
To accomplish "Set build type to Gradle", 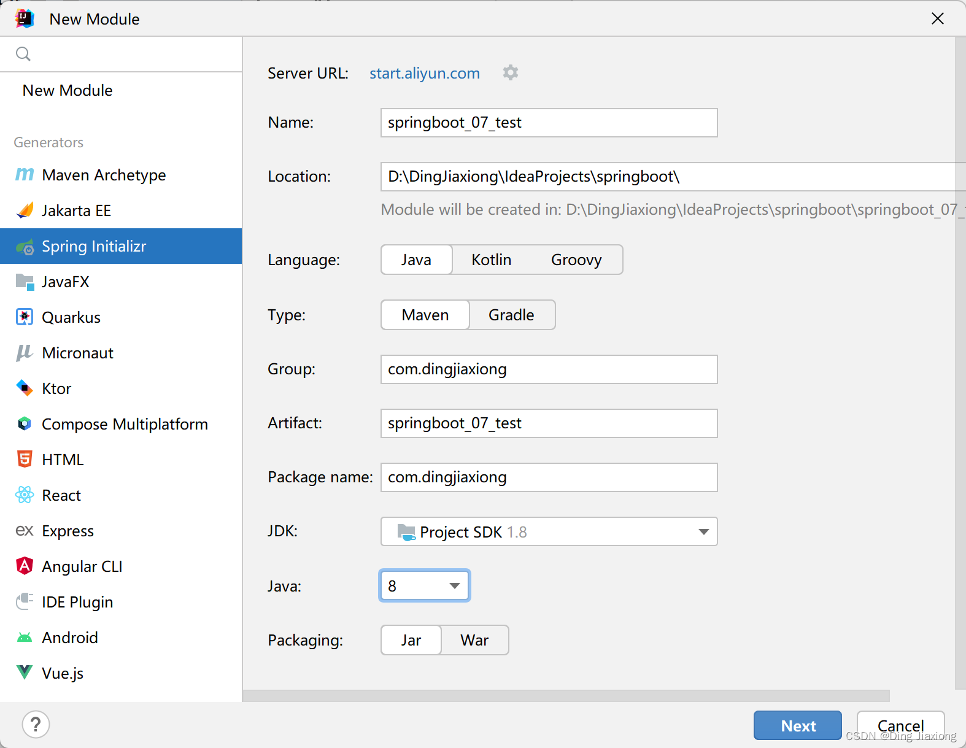I will [x=511, y=315].
